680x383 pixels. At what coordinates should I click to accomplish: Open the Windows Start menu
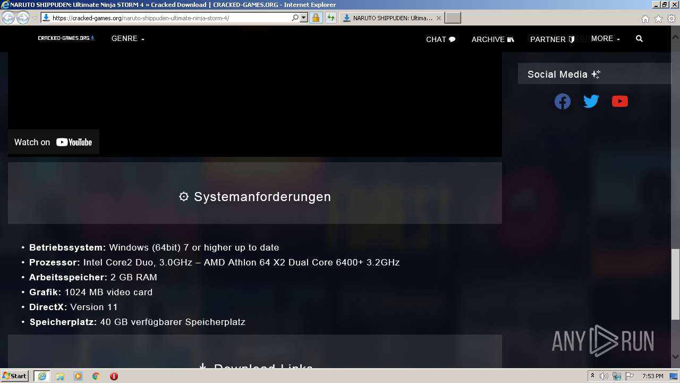(15, 376)
